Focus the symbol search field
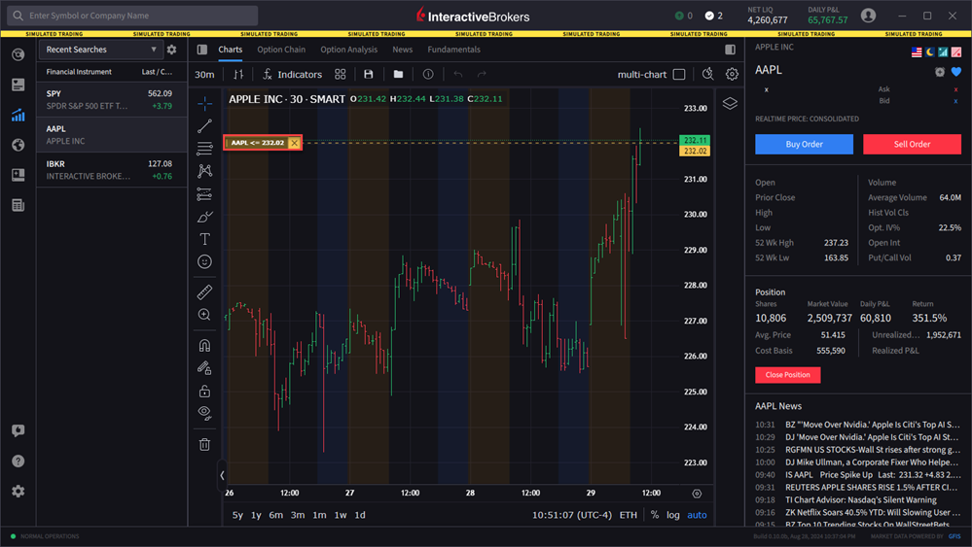 (x=132, y=16)
